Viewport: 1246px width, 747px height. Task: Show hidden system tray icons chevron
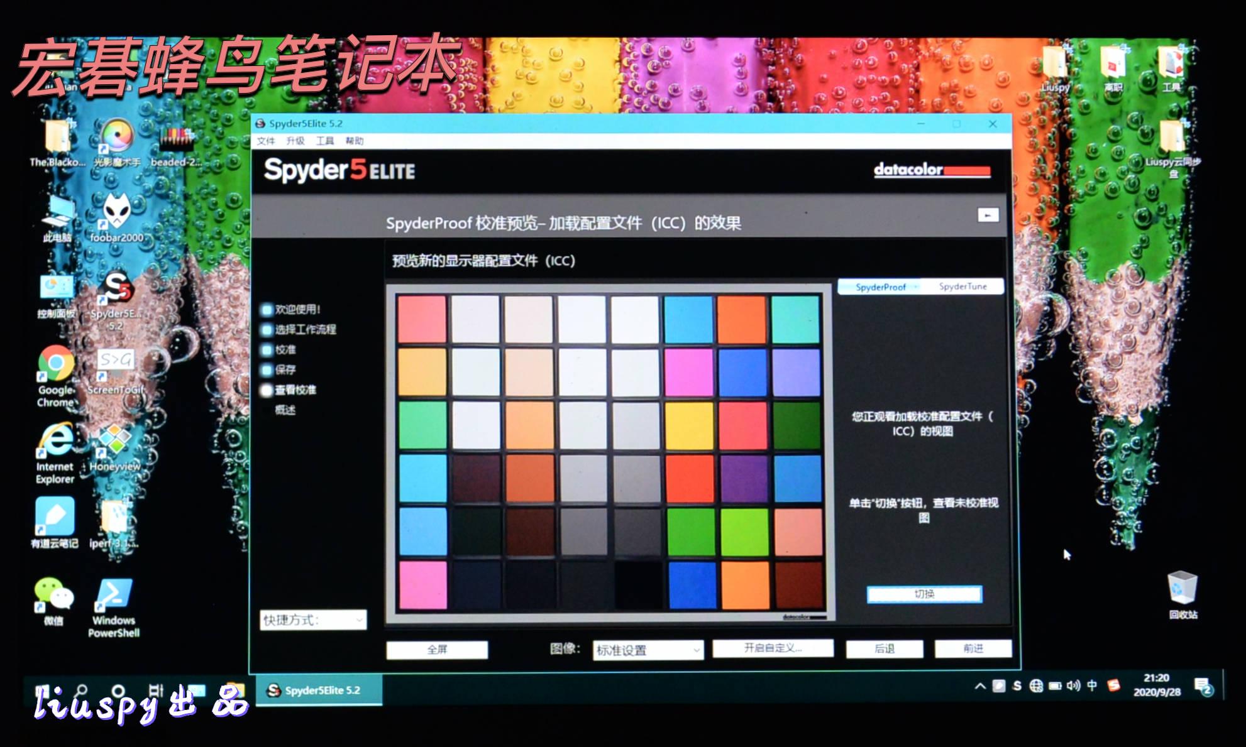pyautogui.click(x=980, y=686)
